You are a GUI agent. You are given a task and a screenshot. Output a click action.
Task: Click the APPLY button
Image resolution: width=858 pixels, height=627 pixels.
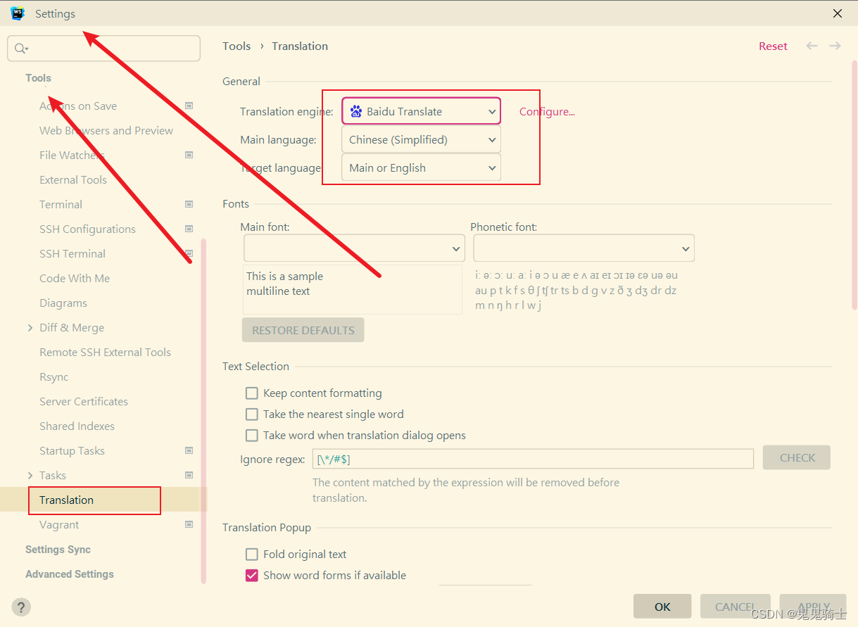click(814, 607)
